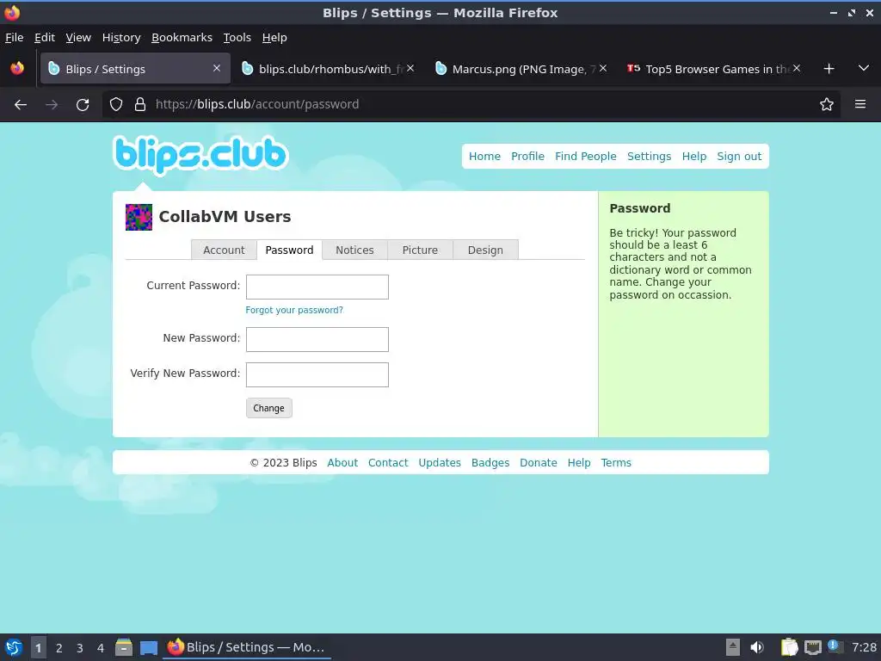Click the CollabVM Users avatar image
Screen dimensions: 881x661
(x=139, y=217)
